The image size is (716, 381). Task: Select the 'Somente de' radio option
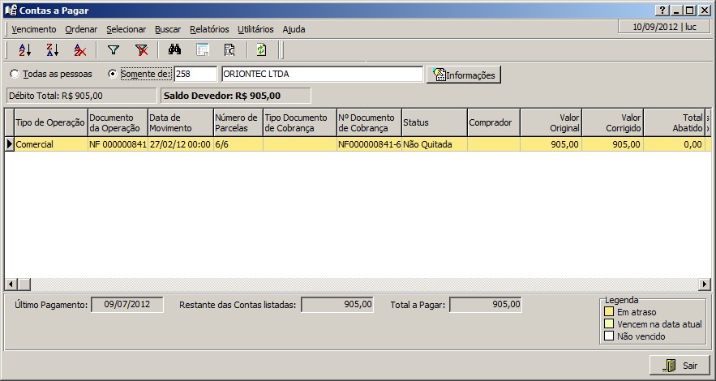click(113, 74)
